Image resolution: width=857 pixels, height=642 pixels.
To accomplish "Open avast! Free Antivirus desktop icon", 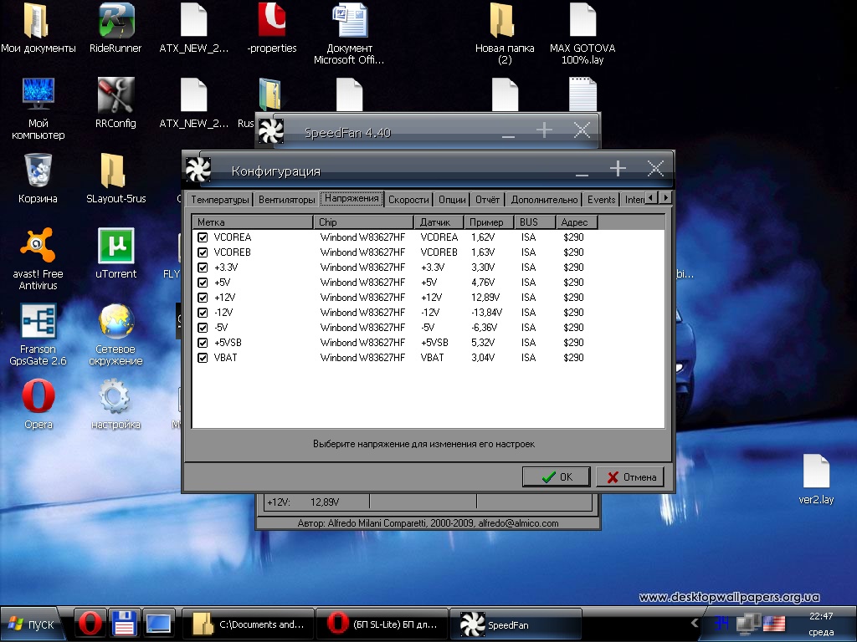I will point(38,246).
